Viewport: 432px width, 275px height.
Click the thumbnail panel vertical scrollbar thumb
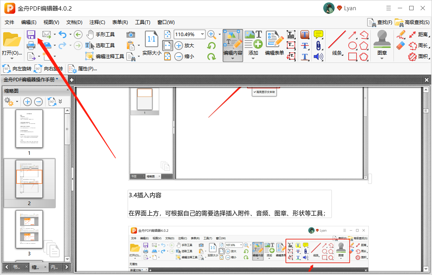point(67,129)
